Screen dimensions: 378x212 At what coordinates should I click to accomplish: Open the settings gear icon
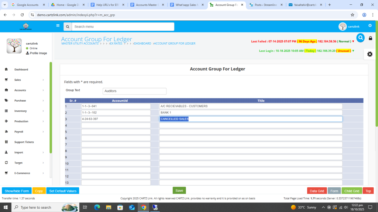[370, 54]
